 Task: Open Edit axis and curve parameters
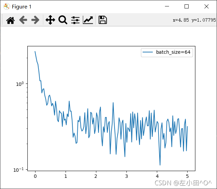point(88,20)
